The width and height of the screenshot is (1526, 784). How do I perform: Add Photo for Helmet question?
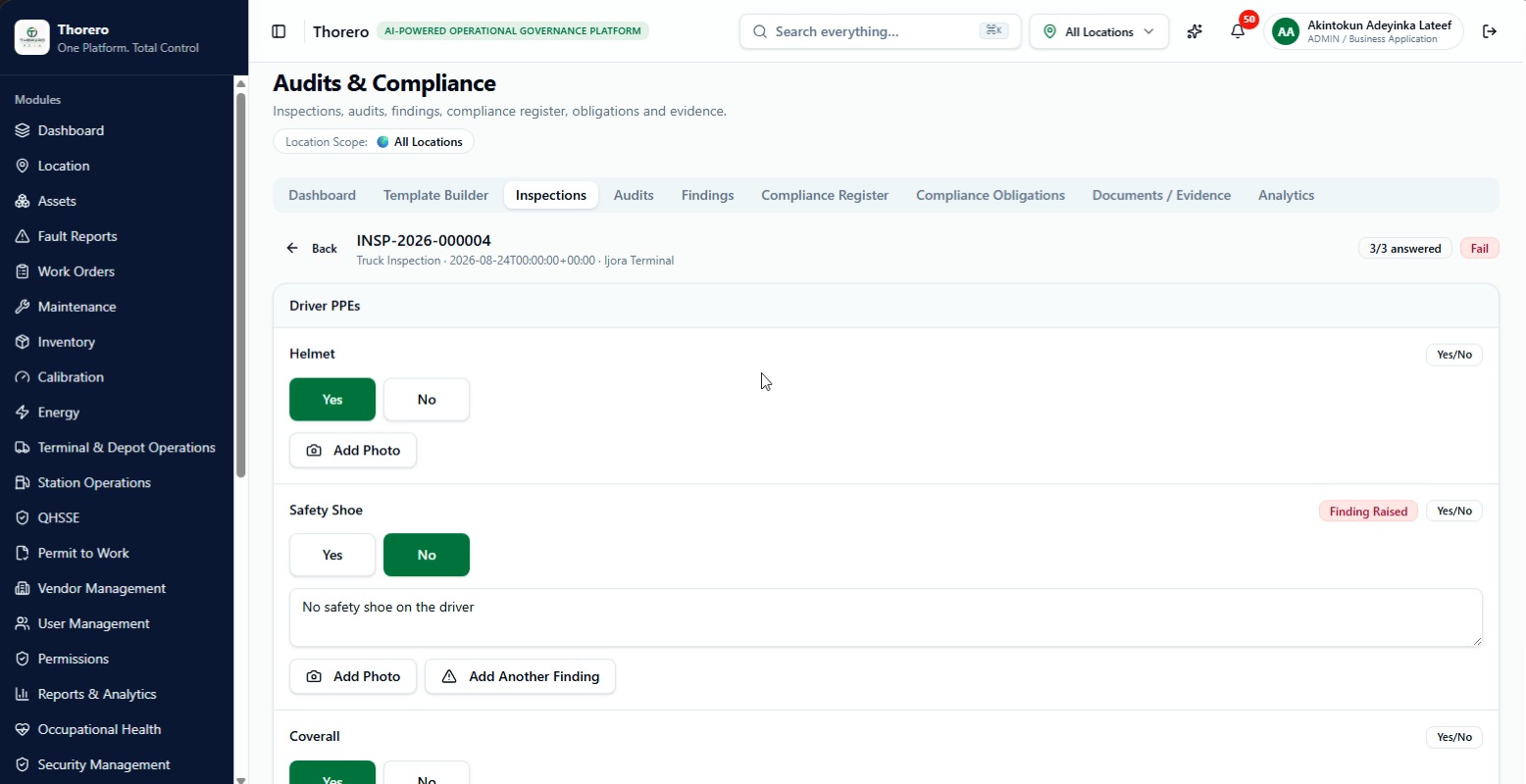pos(353,451)
